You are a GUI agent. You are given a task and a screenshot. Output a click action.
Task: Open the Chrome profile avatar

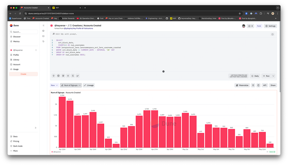coord(273,14)
